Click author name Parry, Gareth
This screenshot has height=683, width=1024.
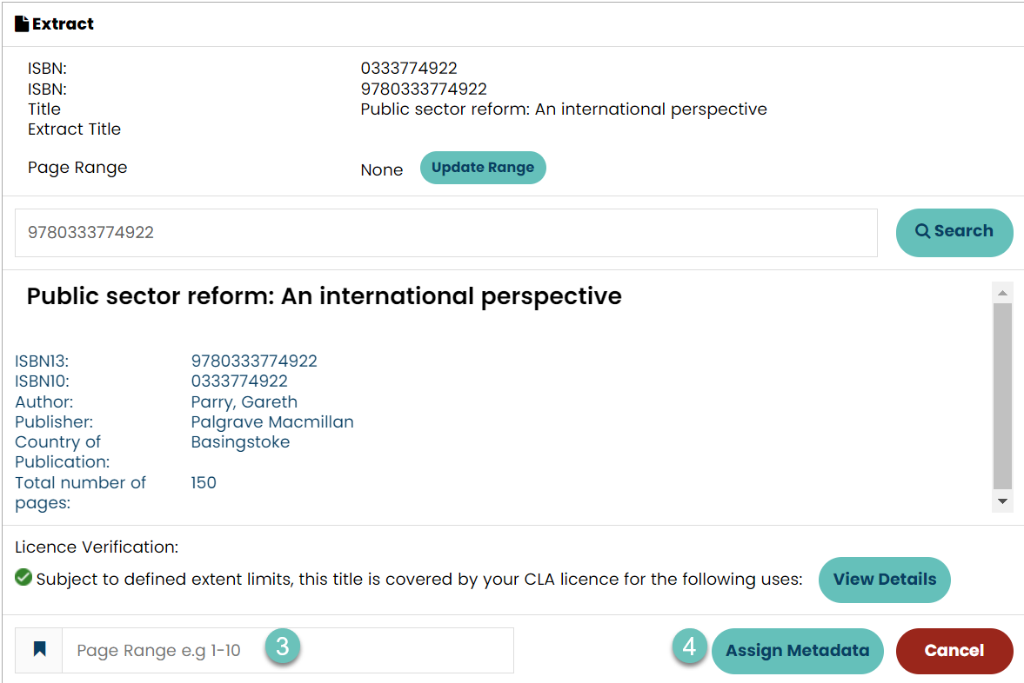244,401
